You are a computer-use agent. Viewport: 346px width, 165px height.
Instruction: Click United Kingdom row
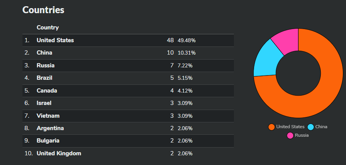click(x=128, y=153)
